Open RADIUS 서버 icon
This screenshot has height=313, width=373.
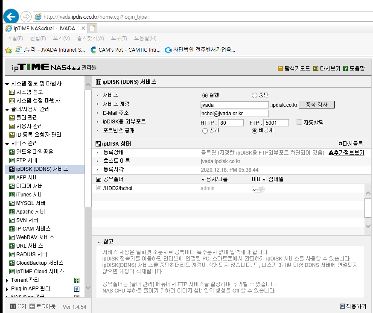[x=12, y=254]
